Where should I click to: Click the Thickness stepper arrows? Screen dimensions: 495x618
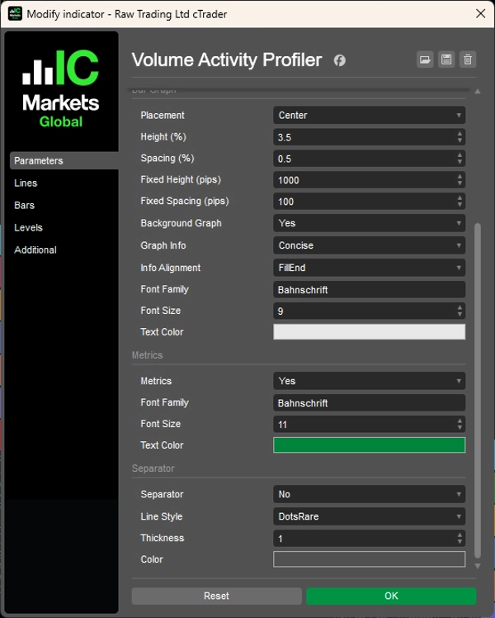[x=460, y=539]
